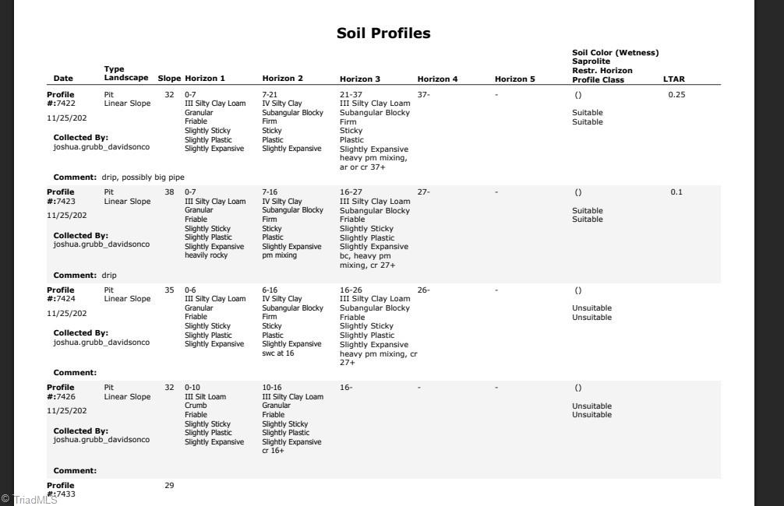Click the 0.25 LTAR value
This screenshot has width=784, height=506.
tap(676, 95)
